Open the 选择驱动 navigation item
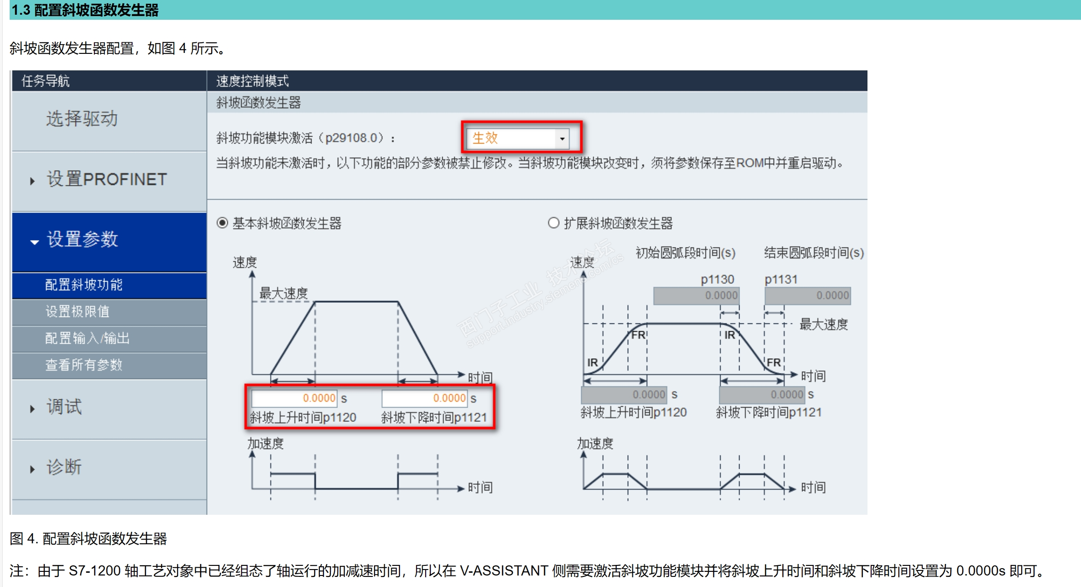The width and height of the screenshot is (1081, 587). (x=82, y=119)
